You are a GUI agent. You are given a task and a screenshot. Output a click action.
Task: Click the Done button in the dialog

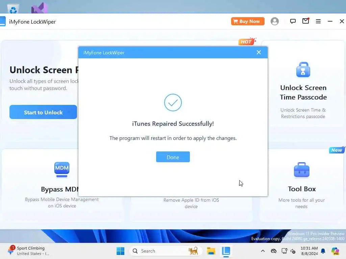click(173, 157)
